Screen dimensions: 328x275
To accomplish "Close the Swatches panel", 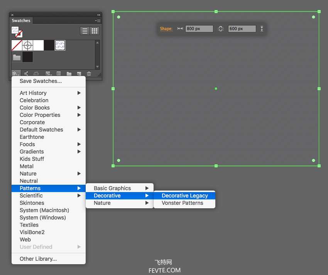I will [x=12, y=15].
